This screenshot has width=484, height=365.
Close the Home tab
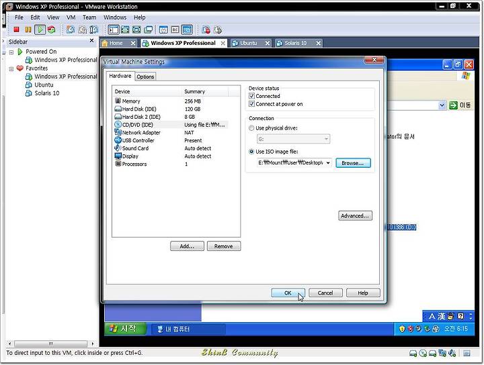[132, 43]
